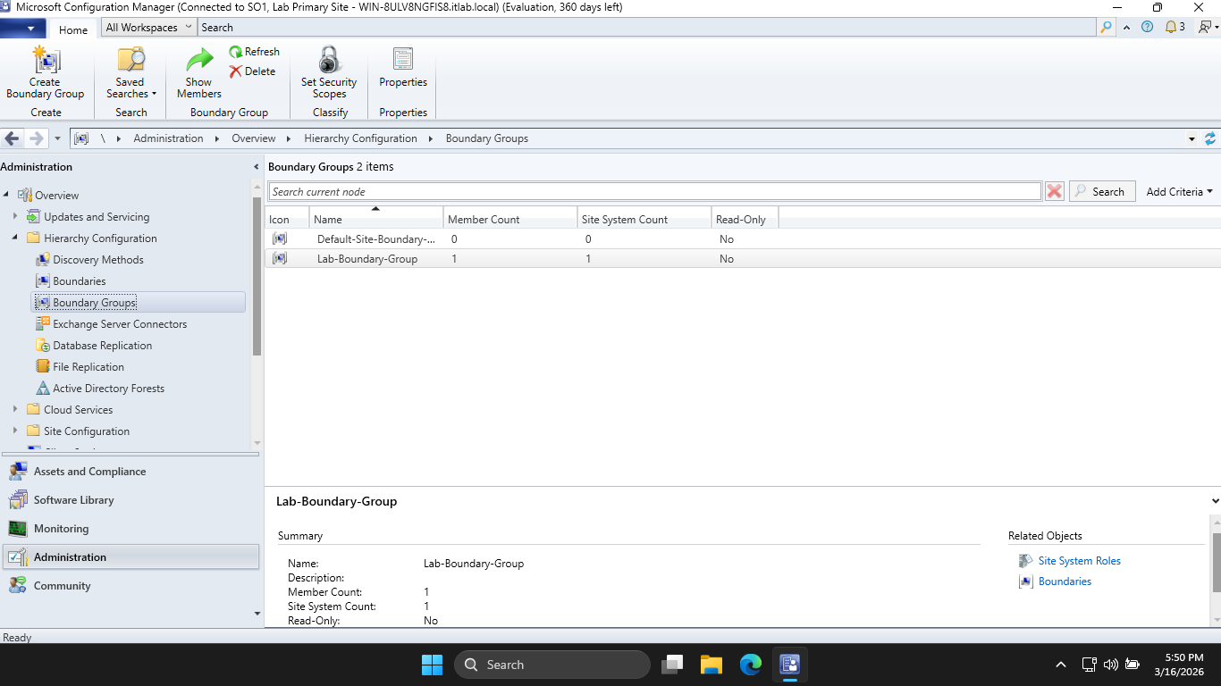Image resolution: width=1221 pixels, height=686 pixels.
Task: Open the Software Library workspace
Action: (x=73, y=500)
